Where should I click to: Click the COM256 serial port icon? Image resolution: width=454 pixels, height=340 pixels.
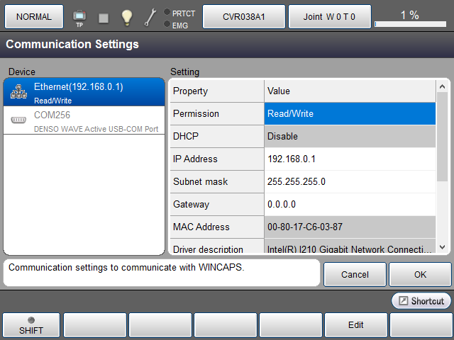click(x=18, y=120)
